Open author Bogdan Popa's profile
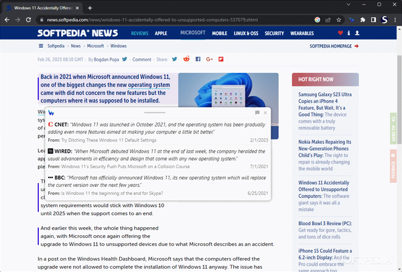This screenshot has width=402, height=272. 107,60
